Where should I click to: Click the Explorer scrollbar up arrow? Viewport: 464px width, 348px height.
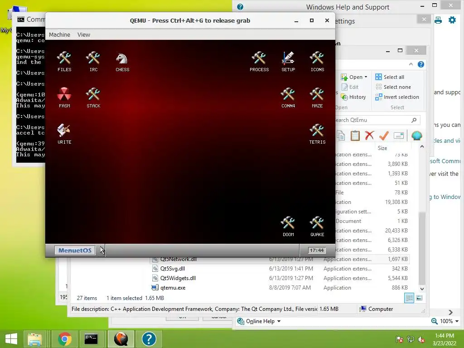tap(422, 147)
